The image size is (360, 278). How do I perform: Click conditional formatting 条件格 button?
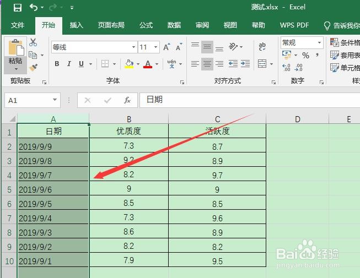click(345, 42)
